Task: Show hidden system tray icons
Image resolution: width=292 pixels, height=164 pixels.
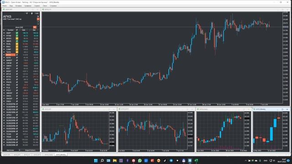Action: (x=245, y=160)
